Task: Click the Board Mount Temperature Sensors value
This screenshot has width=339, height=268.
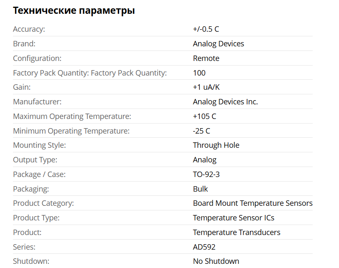Action: 252,203
